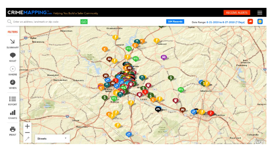
Task: Click the orange share arrow icon
Action: point(250,22)
